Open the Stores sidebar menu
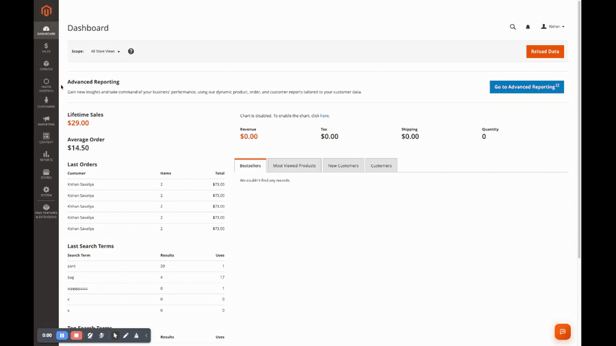 pos(46,174)
